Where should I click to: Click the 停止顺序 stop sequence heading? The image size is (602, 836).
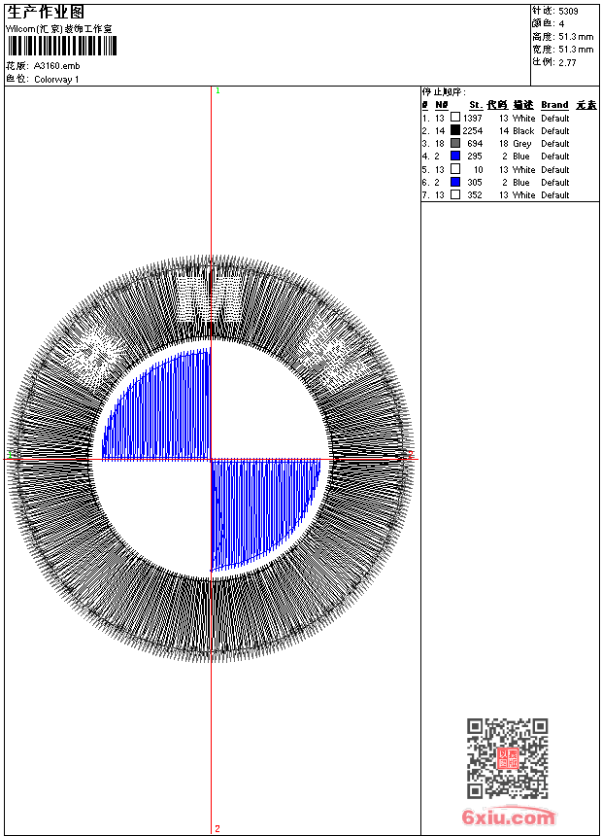tap(444, 92)
